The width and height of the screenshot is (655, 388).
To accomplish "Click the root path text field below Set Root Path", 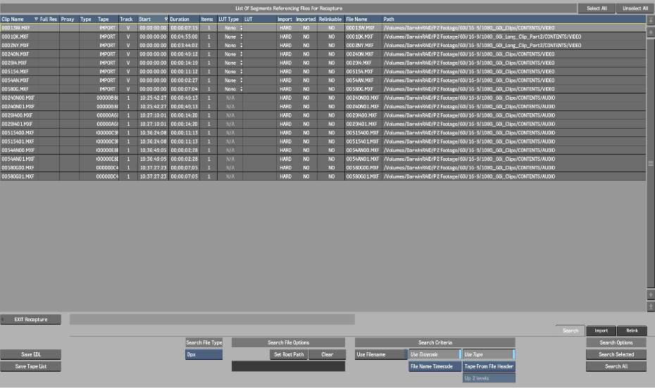I will 288,366.
